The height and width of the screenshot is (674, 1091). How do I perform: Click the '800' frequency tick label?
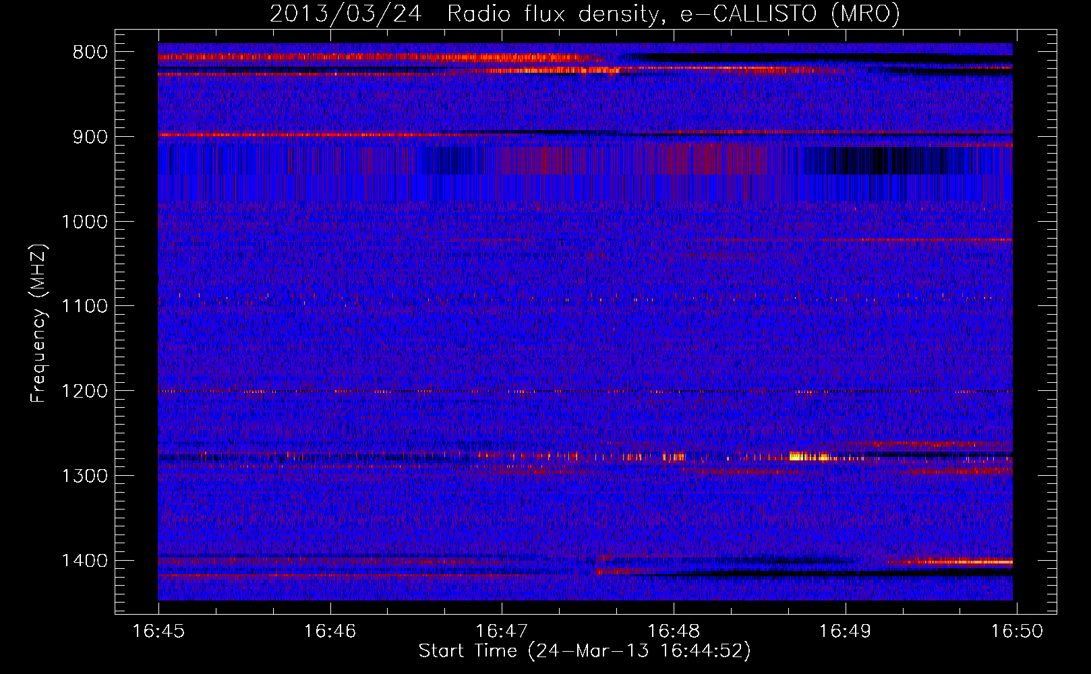(90, 53)
